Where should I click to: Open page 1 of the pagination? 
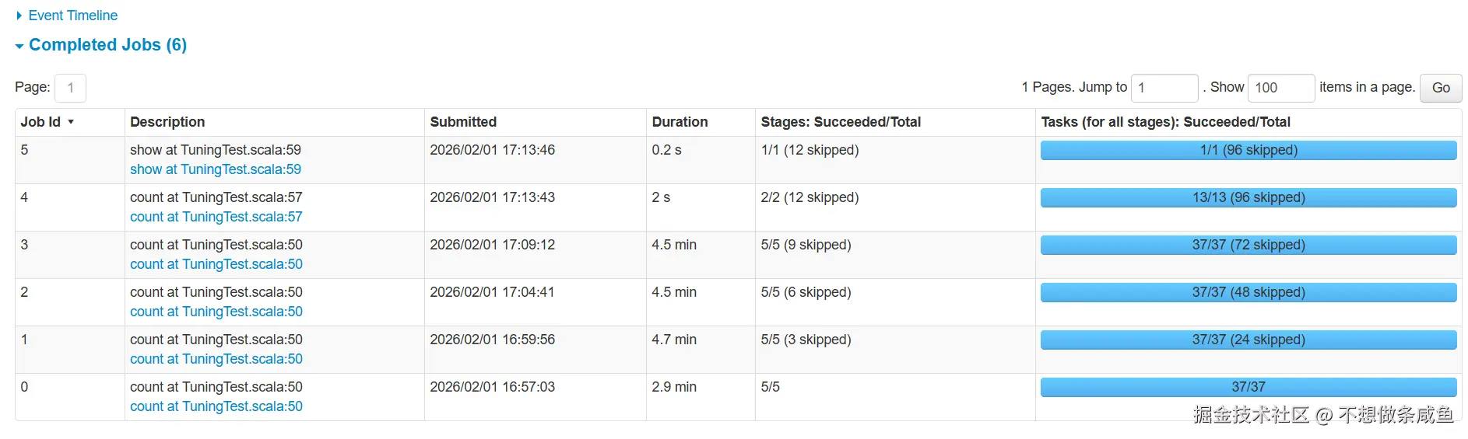(70, 88)
